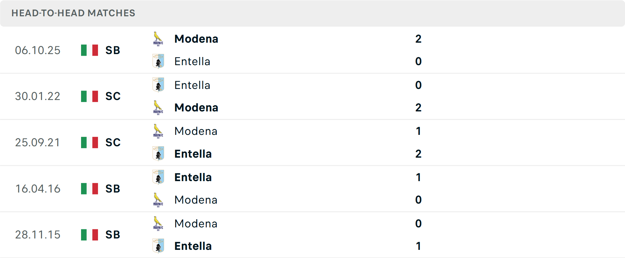The width and height of the screenshot is (625, 258).
Task: Select the Modena logo in the 16.04.16 row
Action: click(158, 200)
